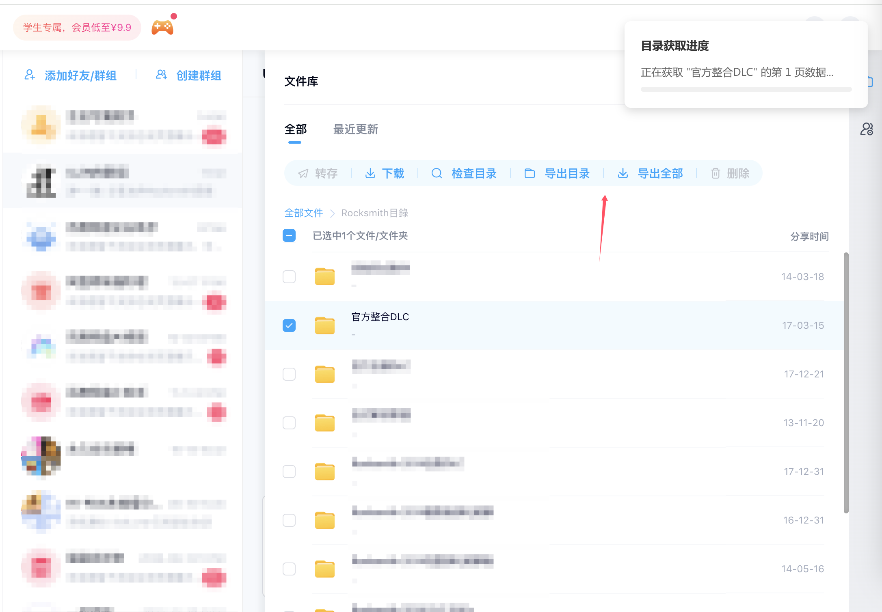Click the 目录获取进度 progress bar
882x612 pixels.
pos(746,89)
